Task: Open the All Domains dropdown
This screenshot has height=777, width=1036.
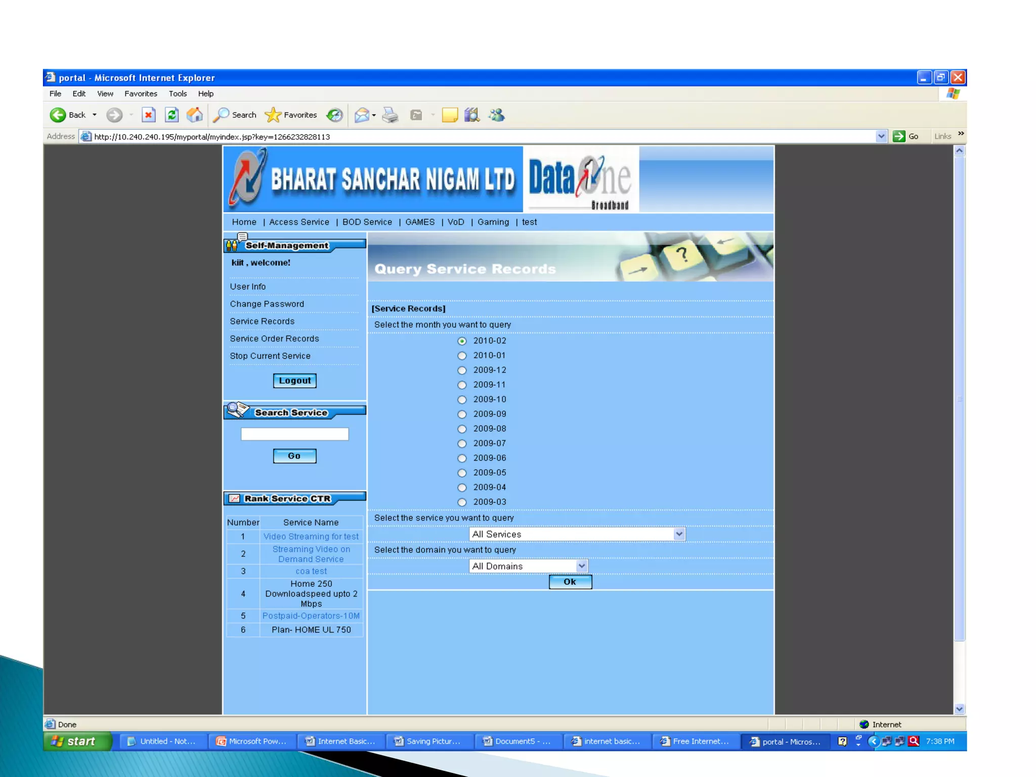Action: point(582,566)
